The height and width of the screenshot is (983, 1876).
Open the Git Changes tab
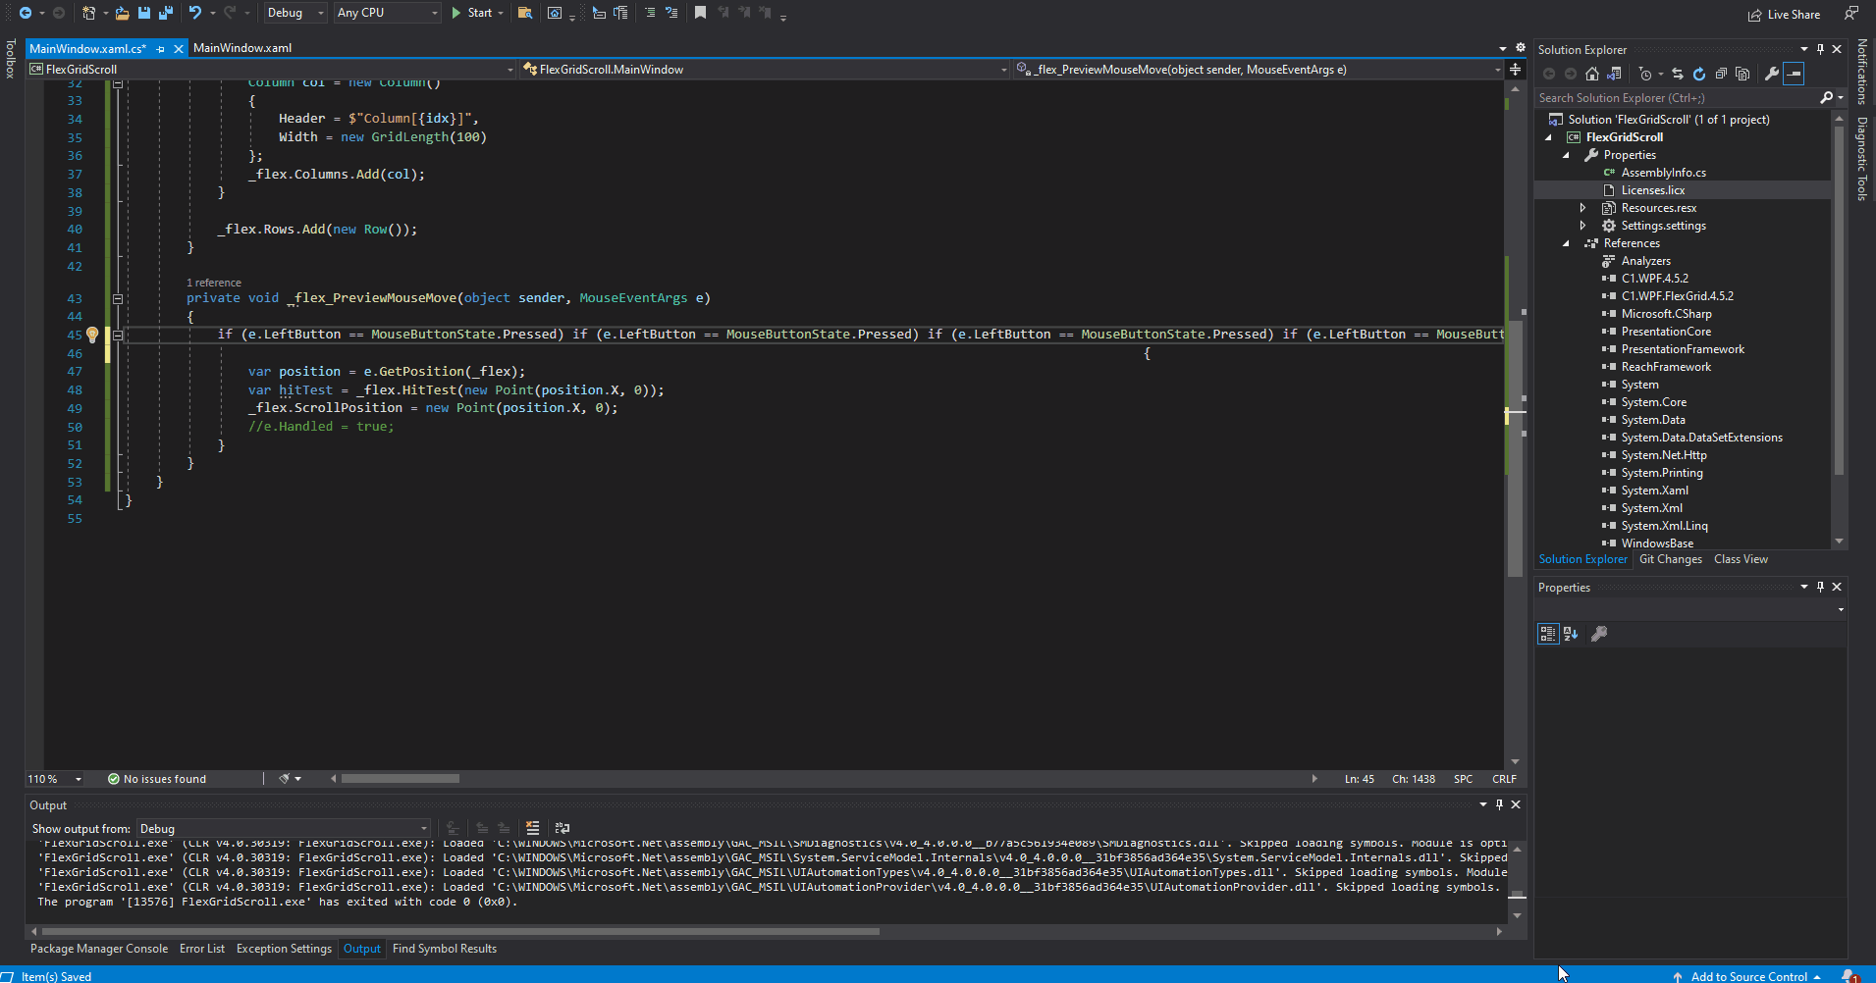click(x=1670, y=559)
